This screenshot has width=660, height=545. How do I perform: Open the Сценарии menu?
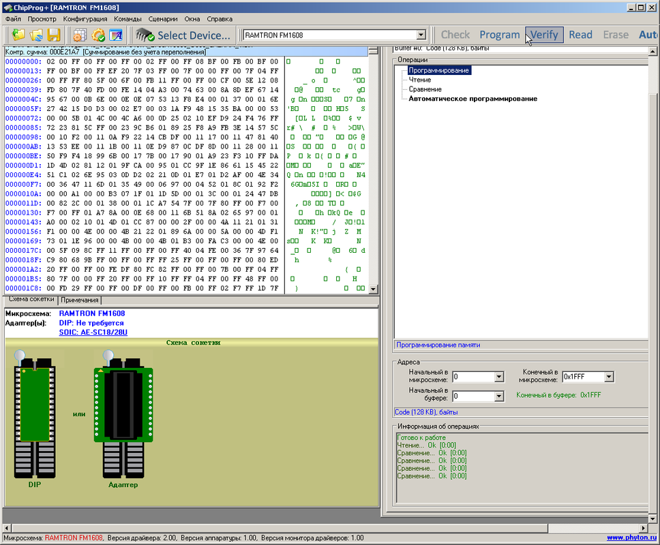163,19
